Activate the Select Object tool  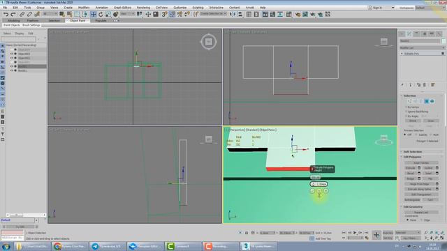point(62,14)
